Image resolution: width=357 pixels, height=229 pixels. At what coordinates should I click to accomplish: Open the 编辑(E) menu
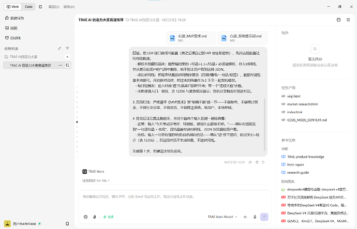[x=54, y=7]
